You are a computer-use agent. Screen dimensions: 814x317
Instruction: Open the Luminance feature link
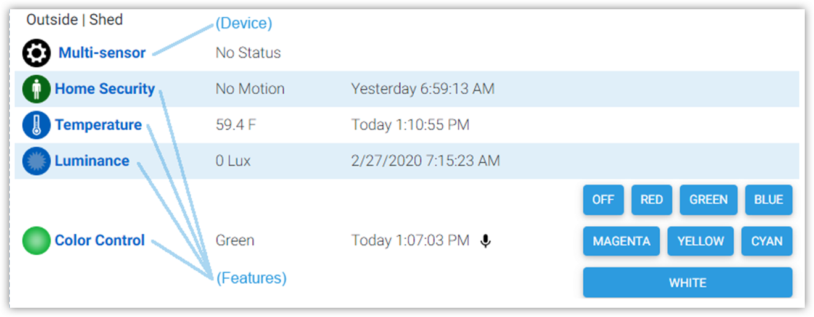pyautogui.click(x=92, y=161)
